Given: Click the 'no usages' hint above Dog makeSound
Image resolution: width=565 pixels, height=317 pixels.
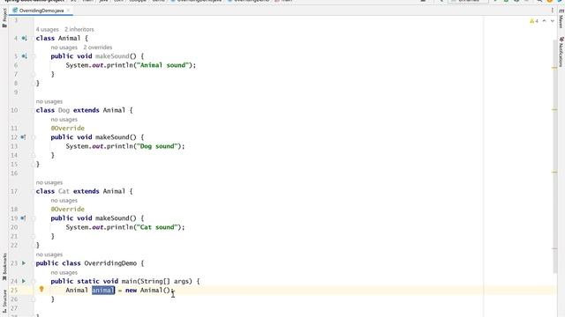Looking at the screenshot, I should click(64, 120).
